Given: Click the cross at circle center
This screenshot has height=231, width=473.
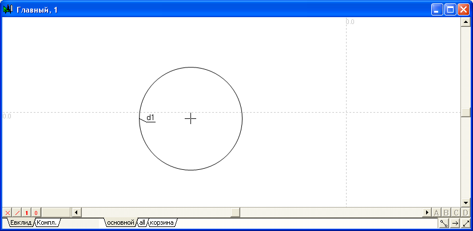Looking at the screenshot, I should click(190, 119).
